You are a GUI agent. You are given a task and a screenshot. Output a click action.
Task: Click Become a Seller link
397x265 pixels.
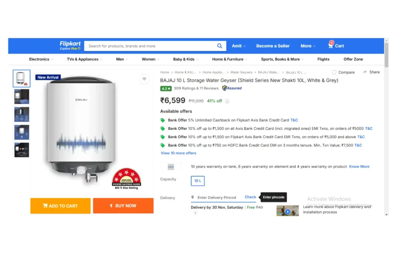point(273,46)
